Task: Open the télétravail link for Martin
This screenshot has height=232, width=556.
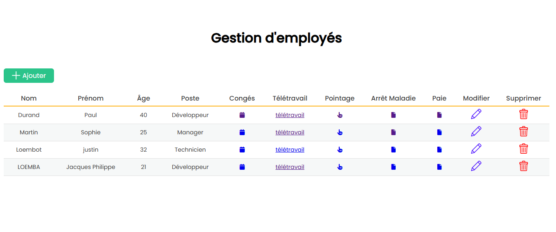Action: pos(290,132)
